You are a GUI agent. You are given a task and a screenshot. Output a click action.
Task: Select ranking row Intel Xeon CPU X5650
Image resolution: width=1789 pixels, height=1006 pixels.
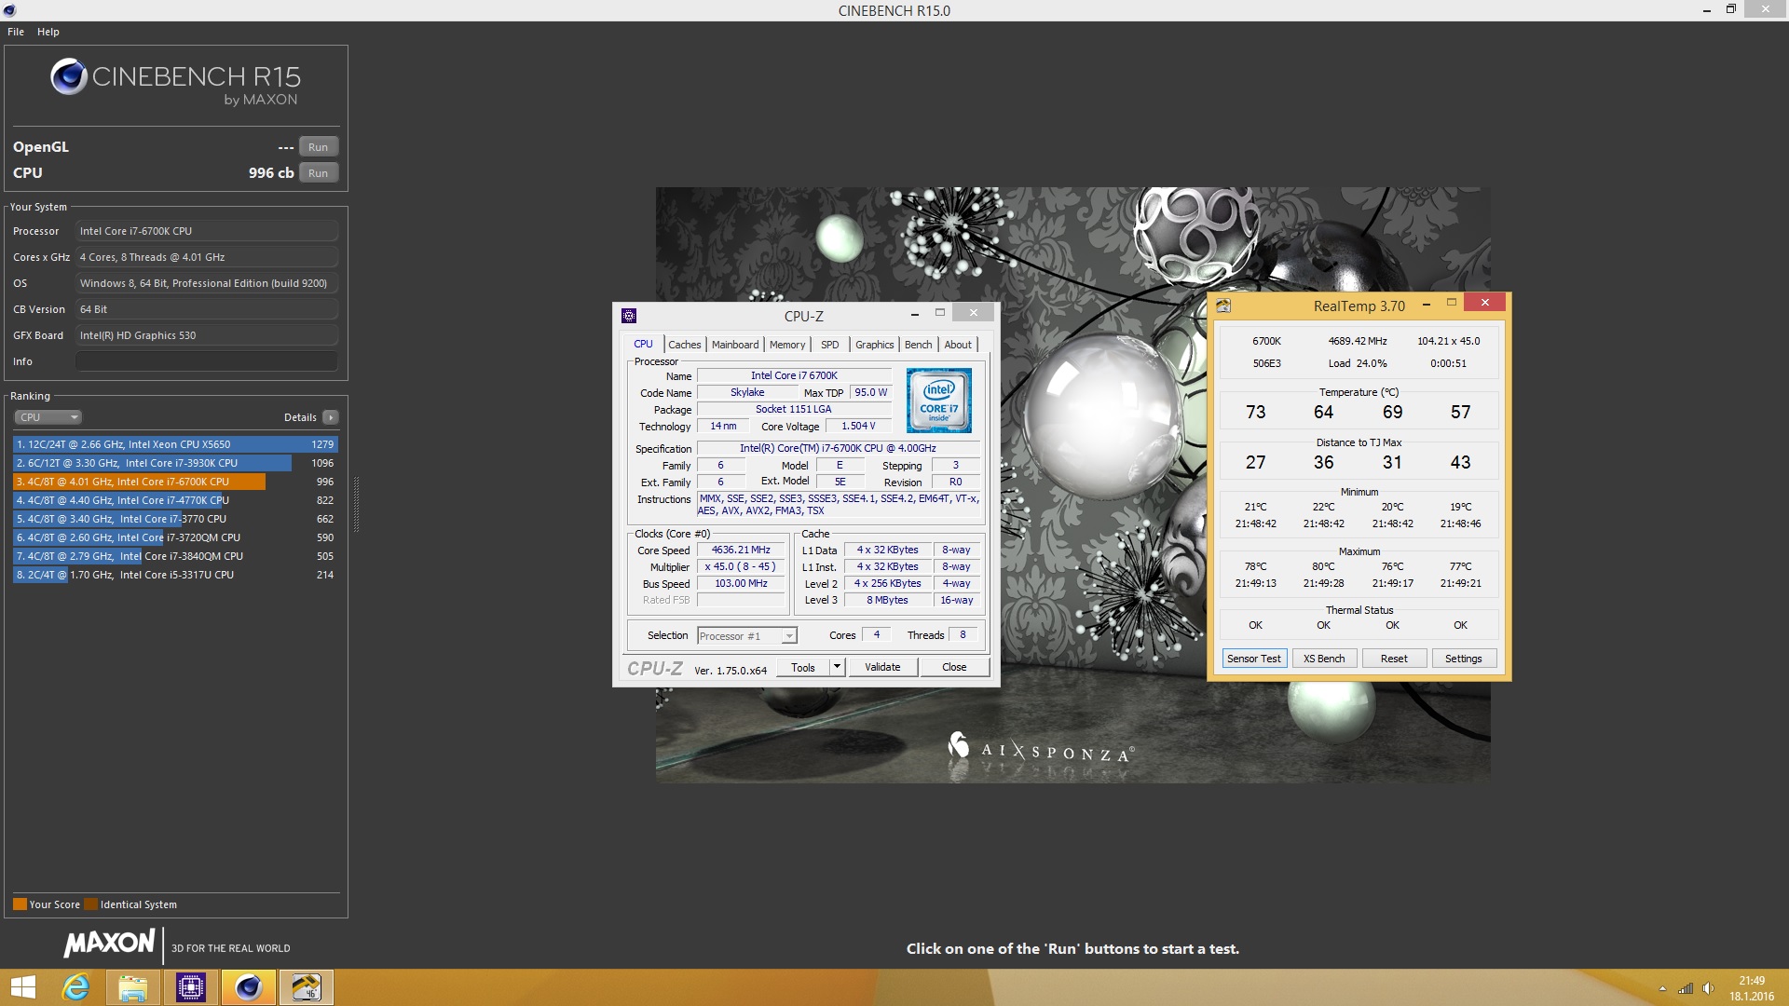pos(175,444)
